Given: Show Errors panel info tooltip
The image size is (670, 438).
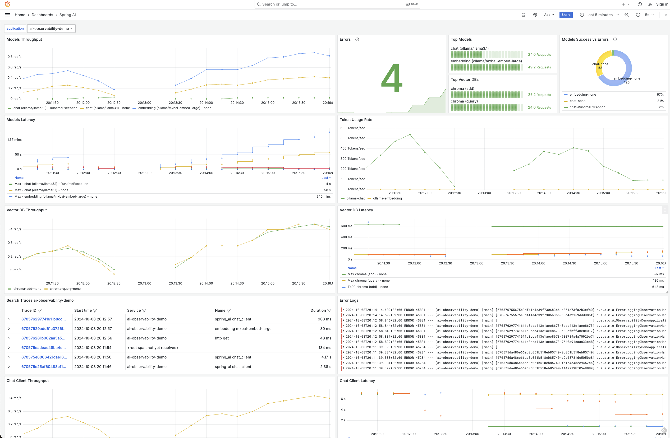Looking at the screenshot, I should pyautogui.click(x=357, y=39).
